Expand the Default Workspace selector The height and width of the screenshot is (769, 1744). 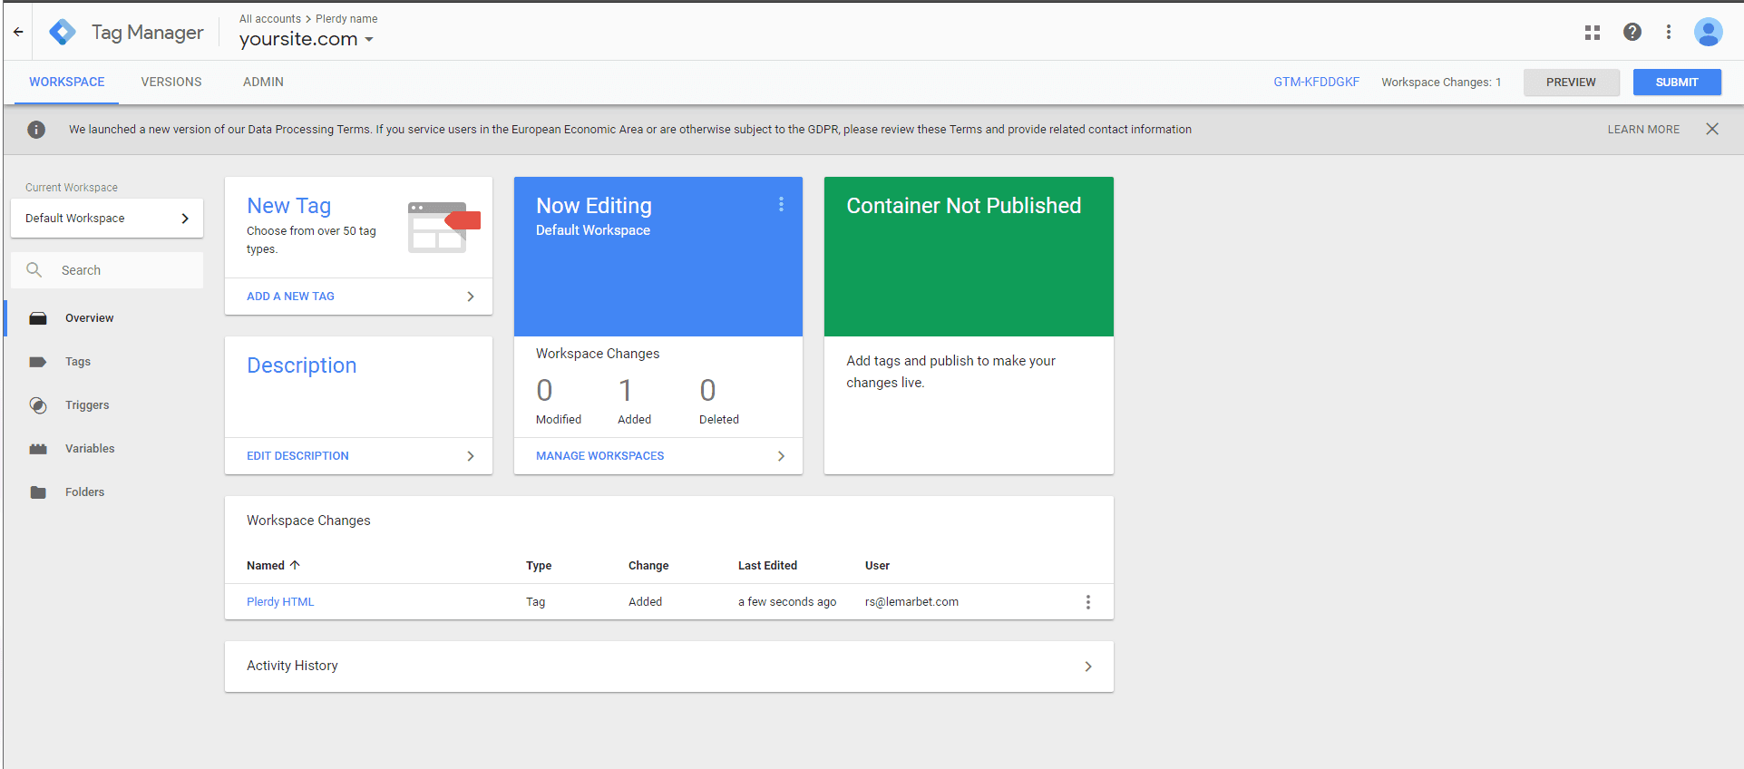click(x=107, y=219)
